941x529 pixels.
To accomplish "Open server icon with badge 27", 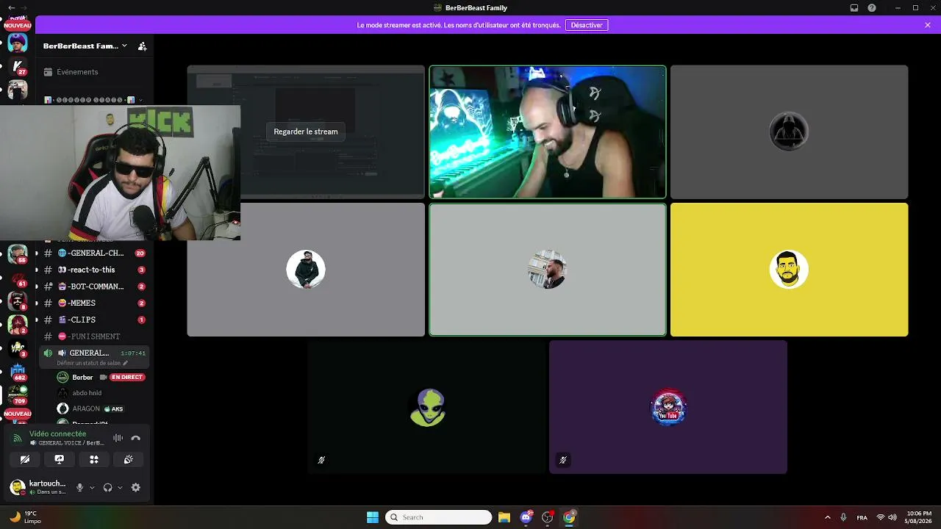I will click(x=18, y=66).
